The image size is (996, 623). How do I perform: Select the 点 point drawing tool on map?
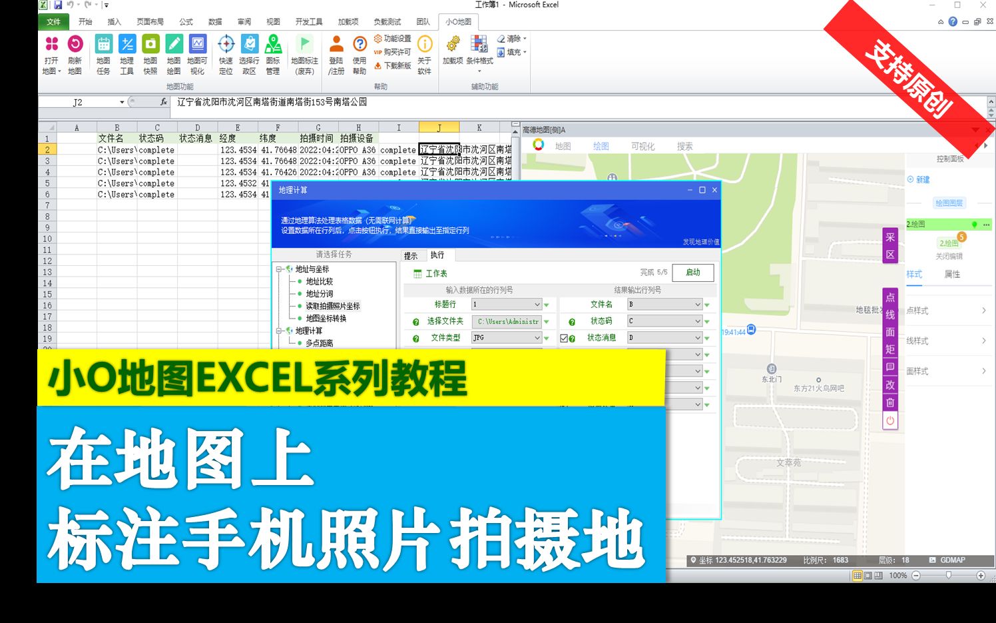click(x=890, y=298)
